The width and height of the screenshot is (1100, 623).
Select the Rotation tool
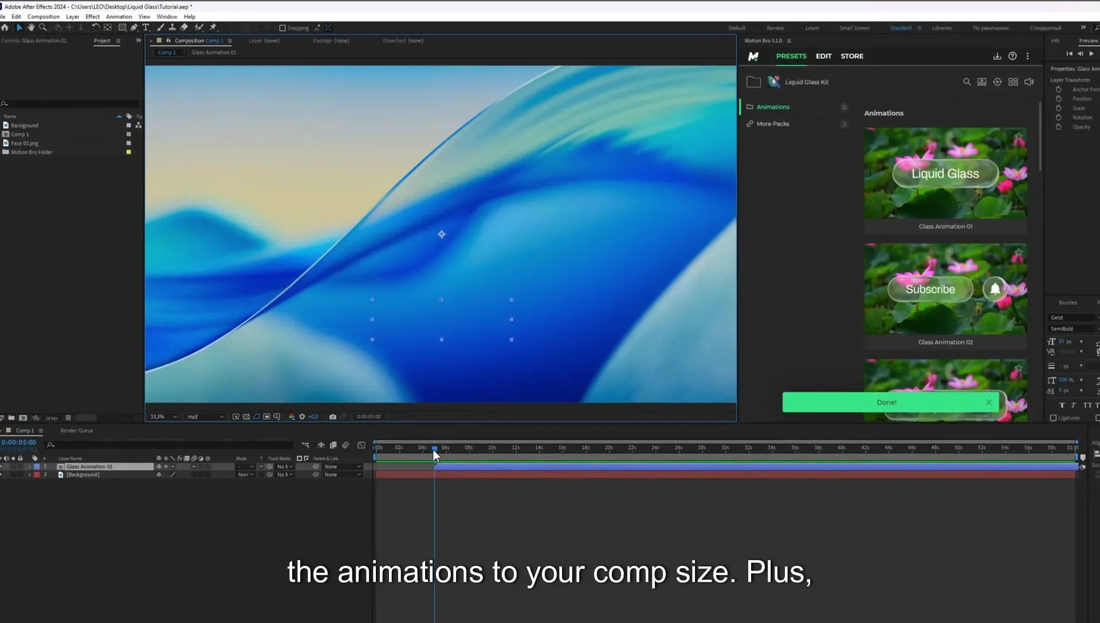96,27
